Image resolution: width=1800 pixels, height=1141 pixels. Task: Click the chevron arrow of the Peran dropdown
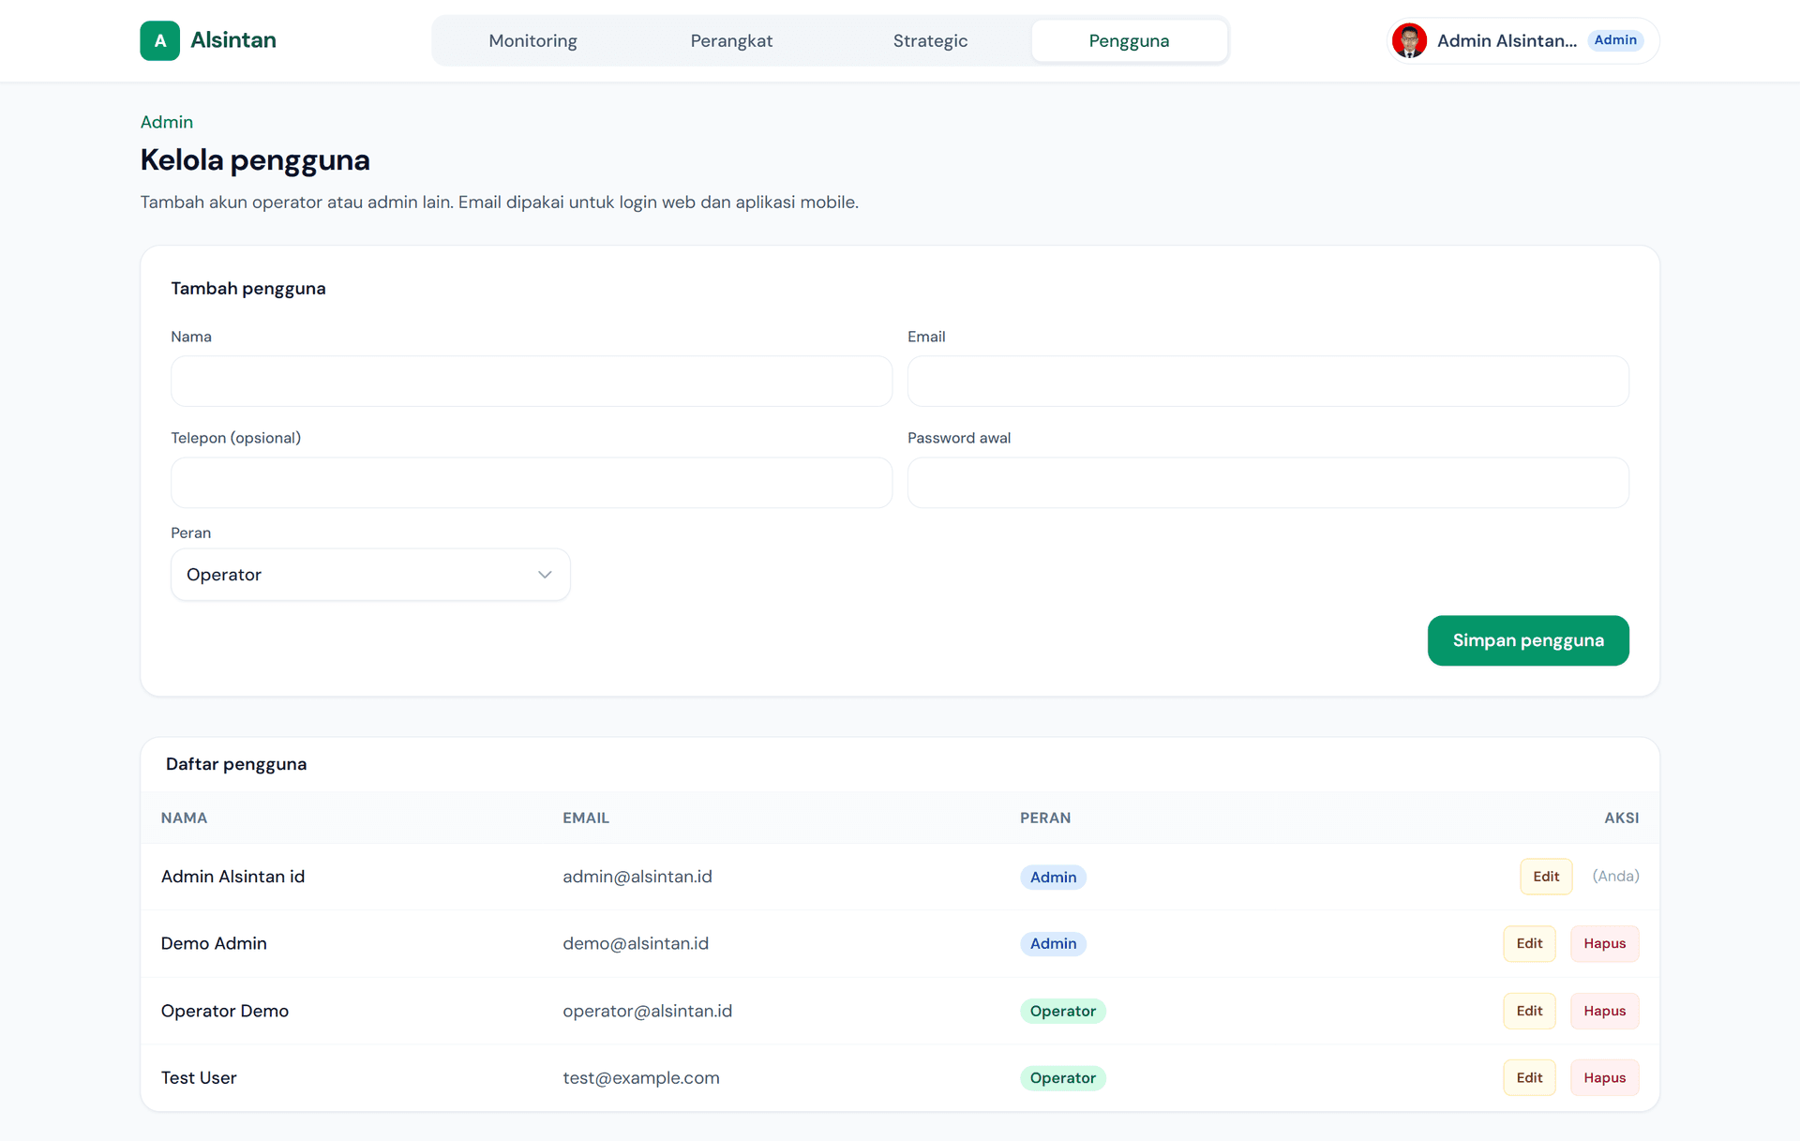pyautogui.click(x=545, y=575)
